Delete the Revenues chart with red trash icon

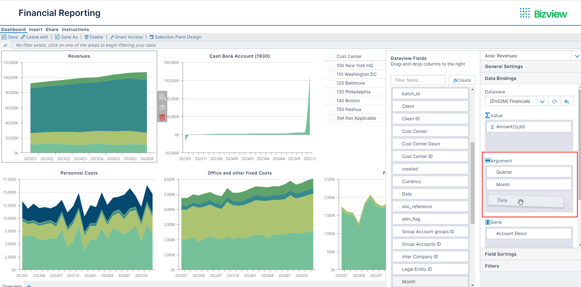coord(162,117)
